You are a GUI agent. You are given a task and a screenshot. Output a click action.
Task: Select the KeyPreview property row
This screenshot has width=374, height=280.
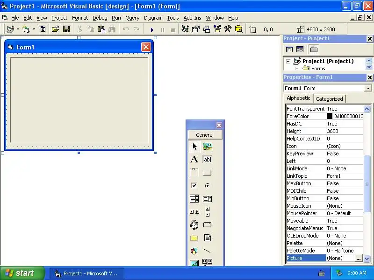(324, 154)
